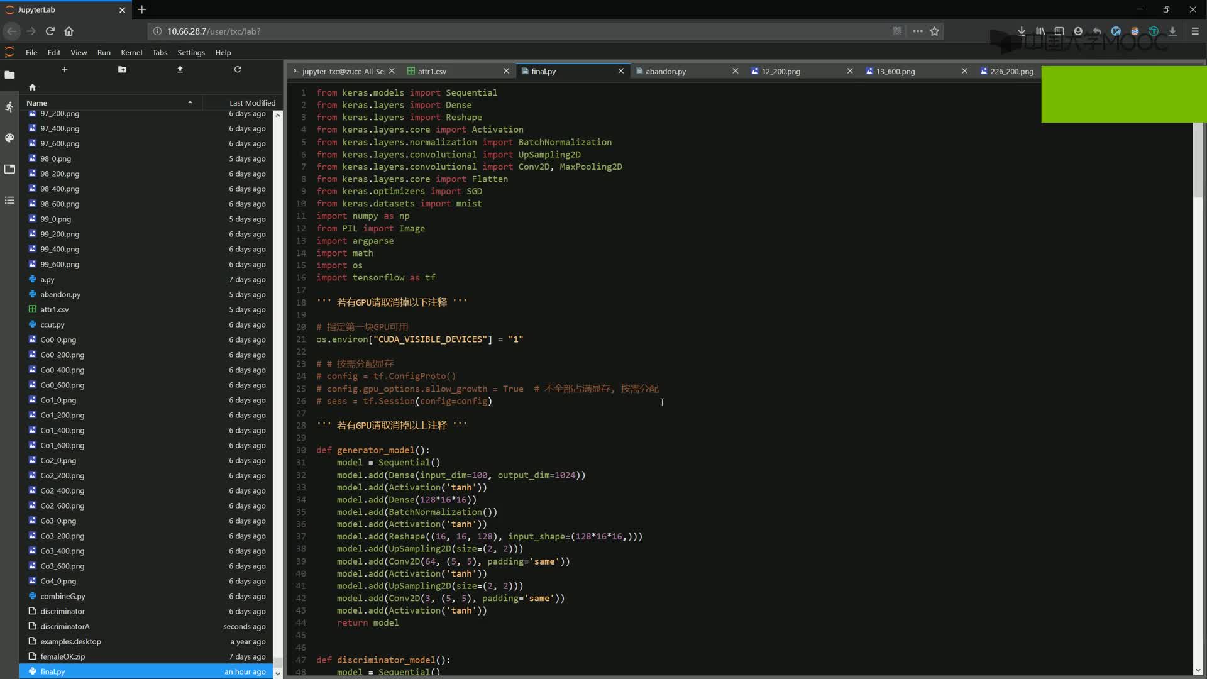Select final.py in the file list
This screenshot has height=679, width=1207.
146,671
